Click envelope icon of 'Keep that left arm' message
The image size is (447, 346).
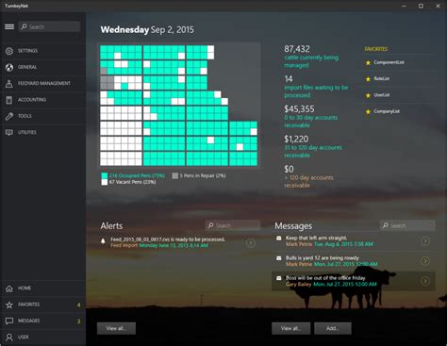point(279,239)
